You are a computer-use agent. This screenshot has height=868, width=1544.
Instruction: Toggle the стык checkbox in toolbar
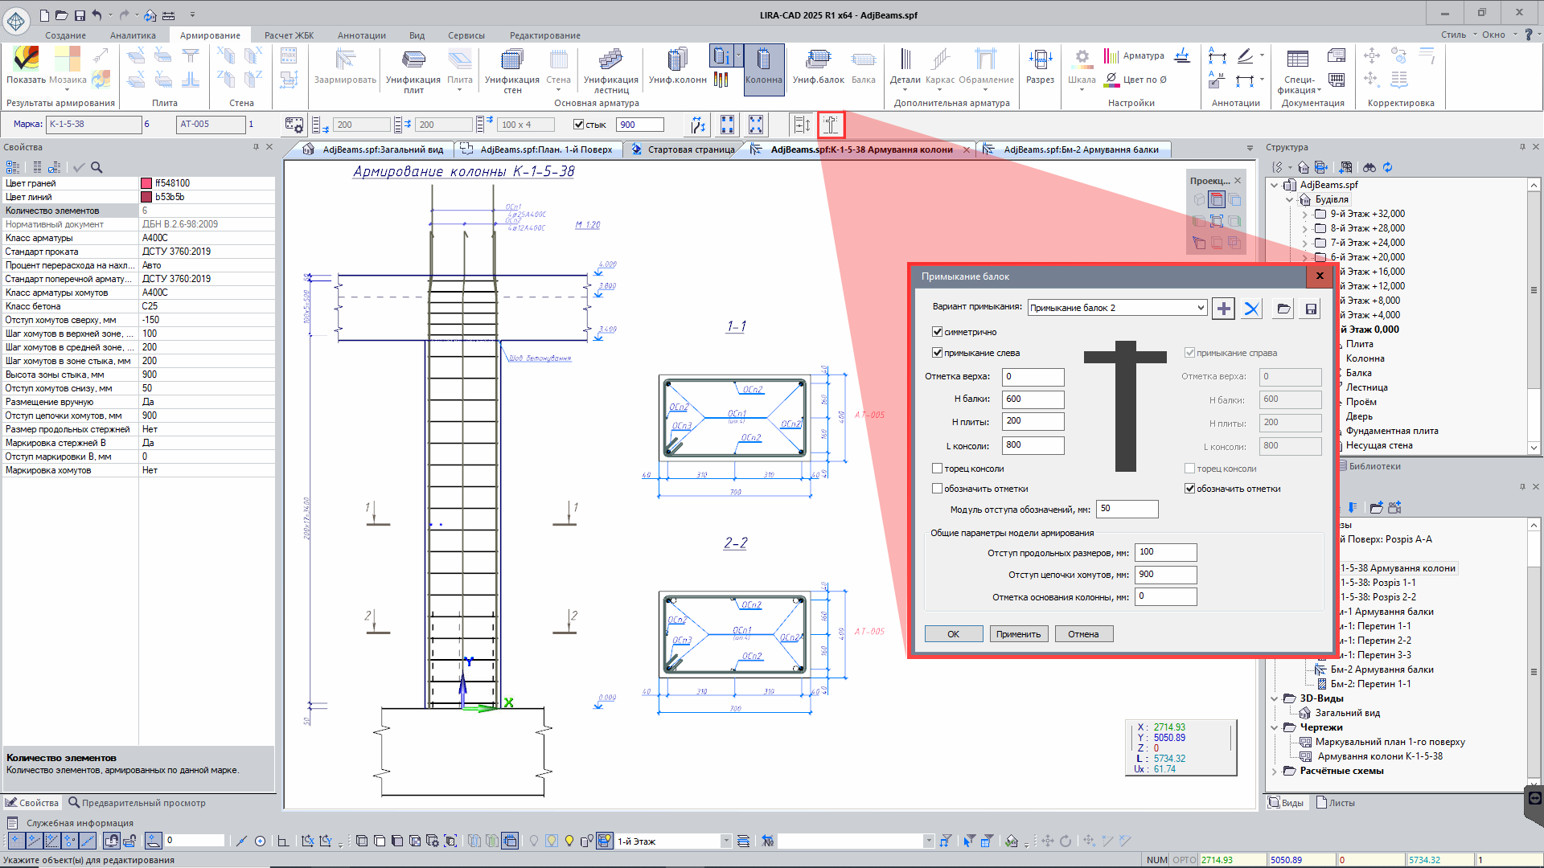coord(578,125)
